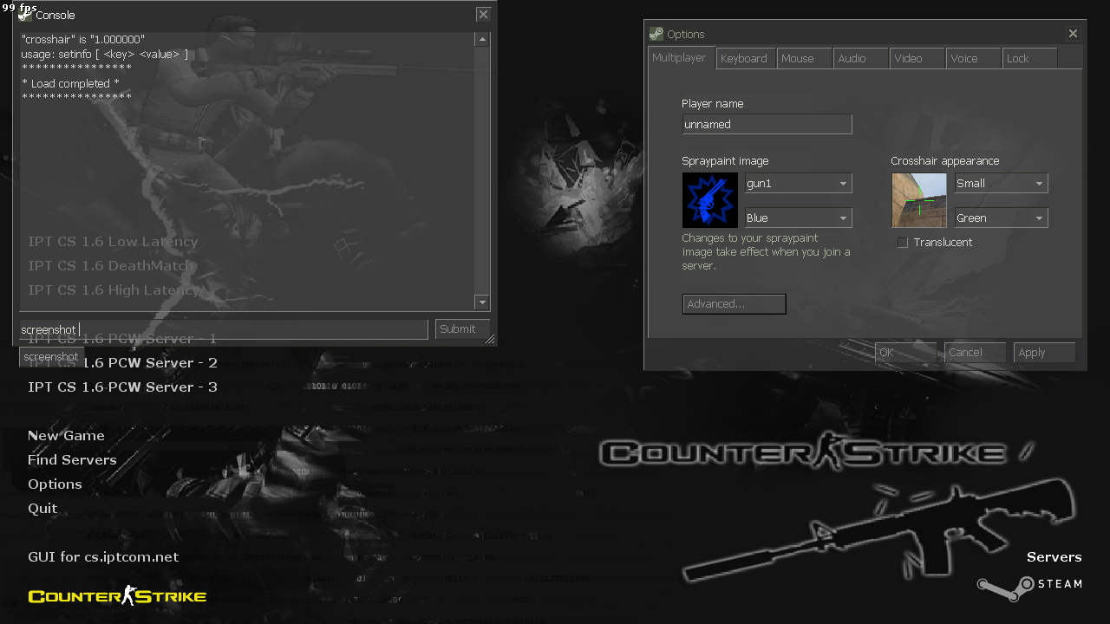Open Find Servers from main menu
This screenshot has width=1110, height=624.
[x=72, y=459]
